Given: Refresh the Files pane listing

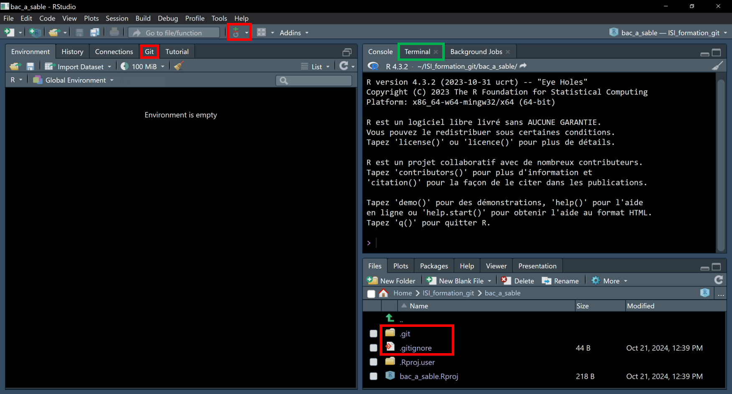Looking at the screenshot, I should click(718, 280).
